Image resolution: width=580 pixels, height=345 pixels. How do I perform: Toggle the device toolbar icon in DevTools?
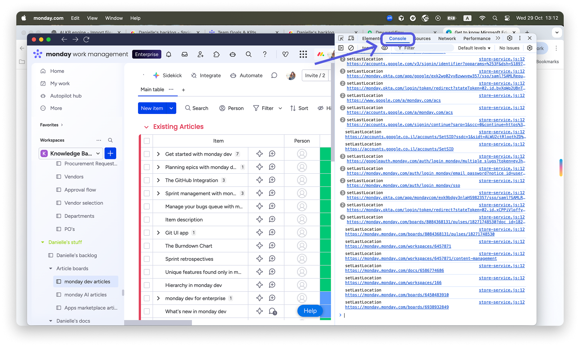(351, 38)
